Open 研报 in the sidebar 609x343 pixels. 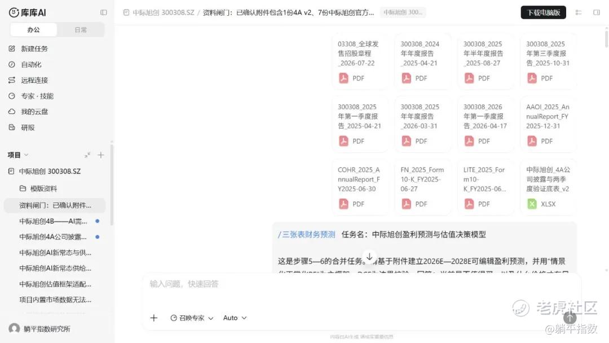(28, 127)
